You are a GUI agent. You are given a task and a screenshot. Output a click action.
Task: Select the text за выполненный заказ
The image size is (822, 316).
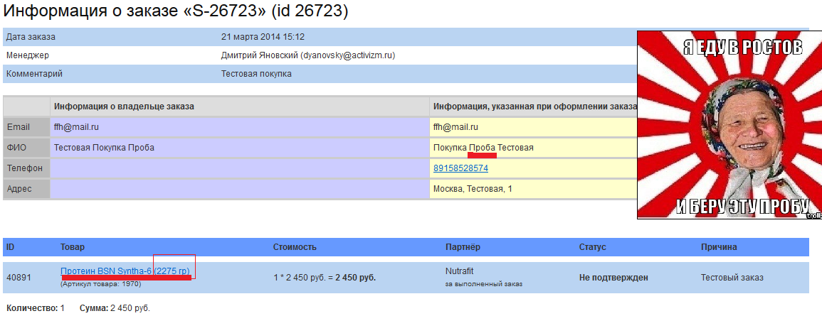484,284
